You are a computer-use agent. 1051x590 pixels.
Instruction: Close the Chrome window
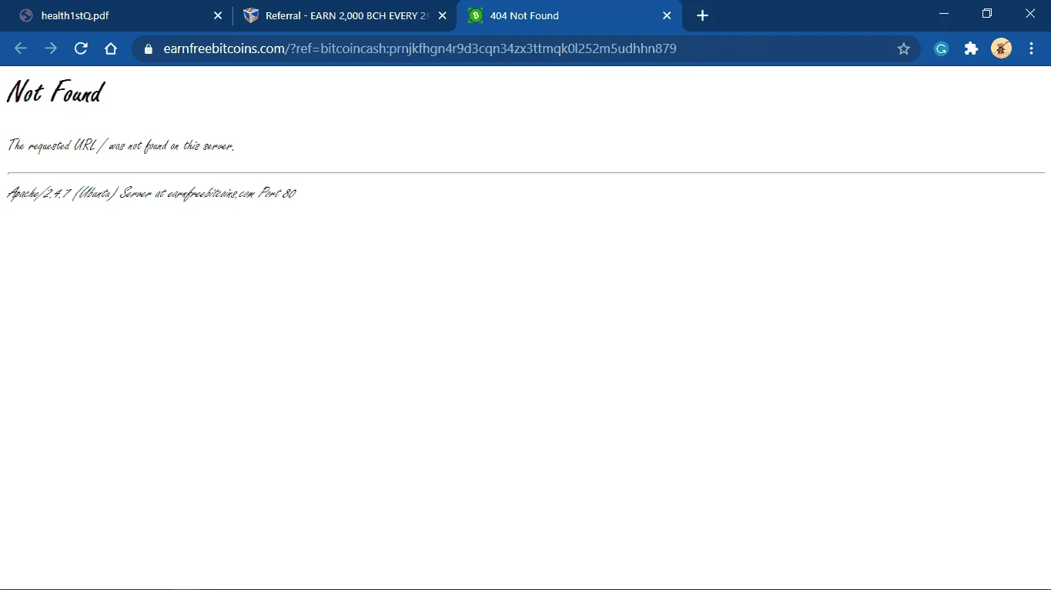[x=1030, y=13]
